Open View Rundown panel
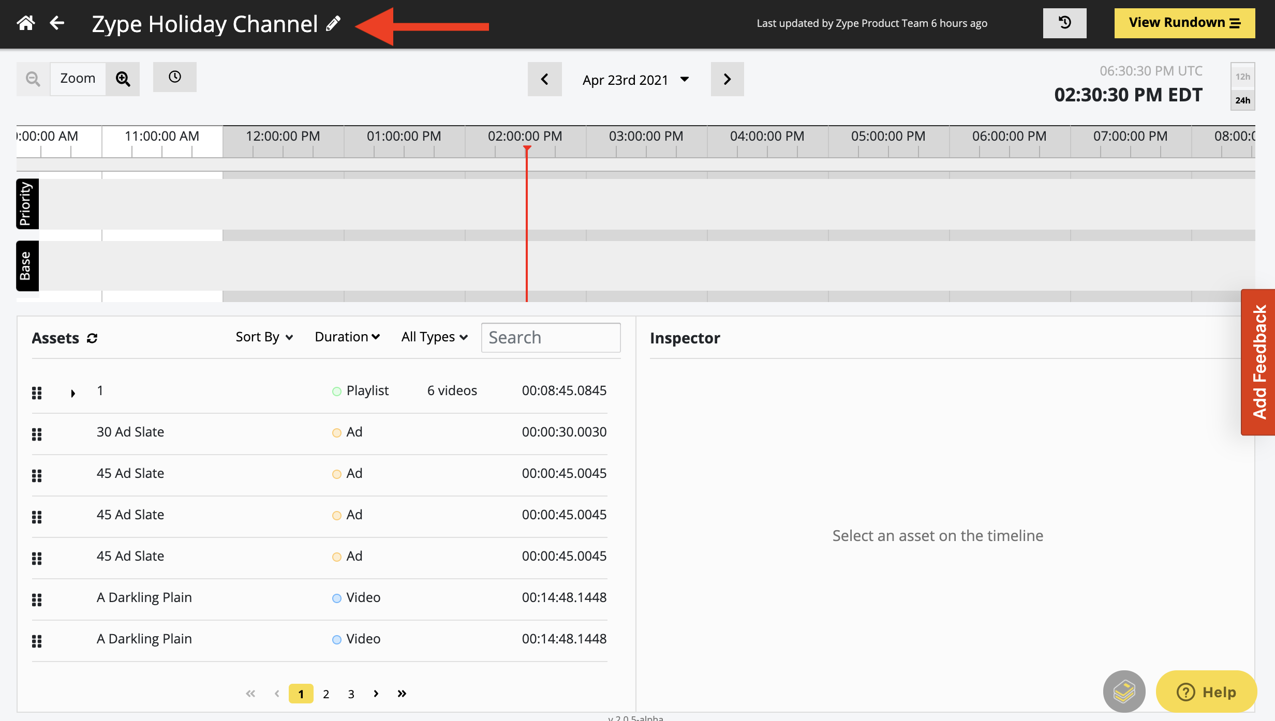Viewport: 1275px width, 721px height. click(1184, 23)
